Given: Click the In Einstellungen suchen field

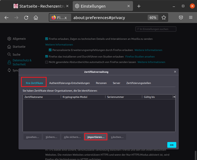Looking at the screenshot, I should pyautogui.click(x=156, y=29).
